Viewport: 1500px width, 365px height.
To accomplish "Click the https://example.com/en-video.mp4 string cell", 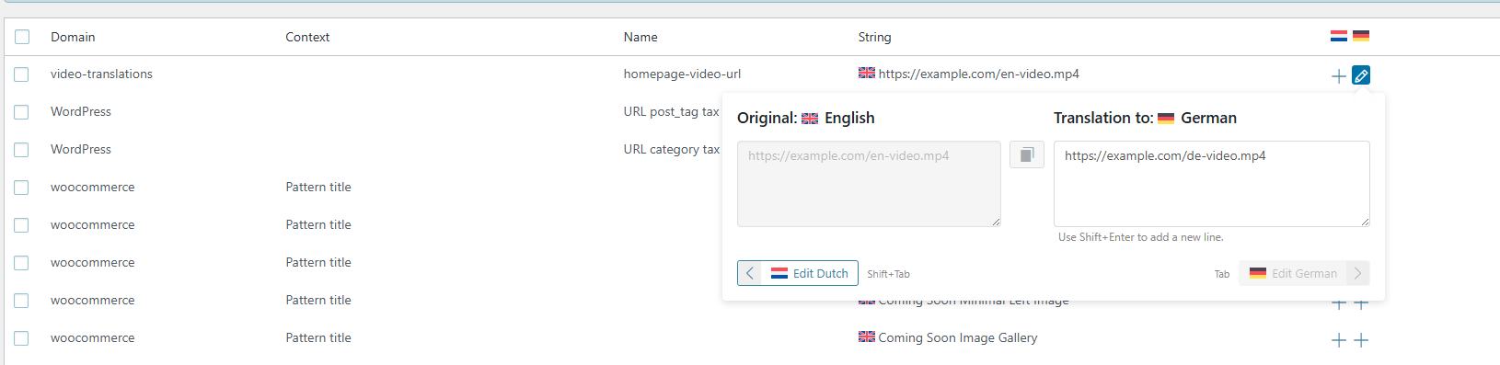I will pyautogui.click(x=979, y=74).
